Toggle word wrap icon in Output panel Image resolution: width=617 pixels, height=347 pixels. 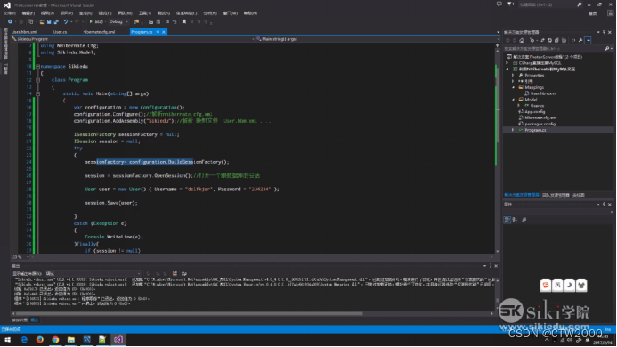(183, 273)
